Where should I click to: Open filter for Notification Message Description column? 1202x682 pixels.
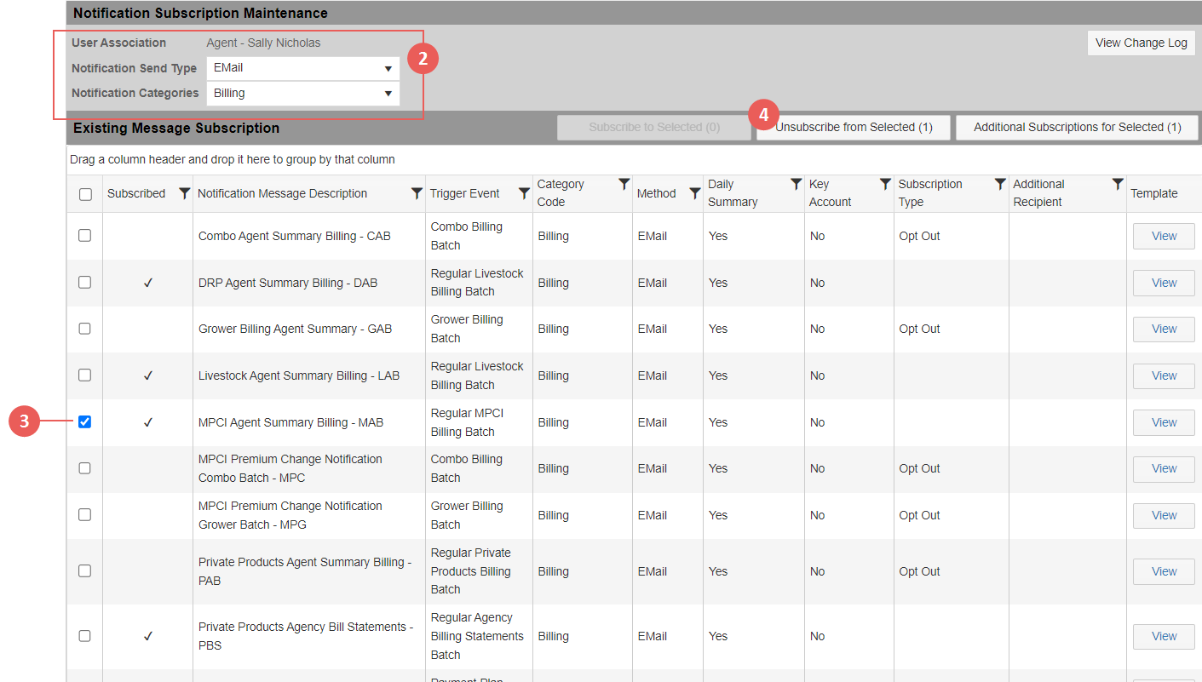pyautogui.click(x=417, y=193)
